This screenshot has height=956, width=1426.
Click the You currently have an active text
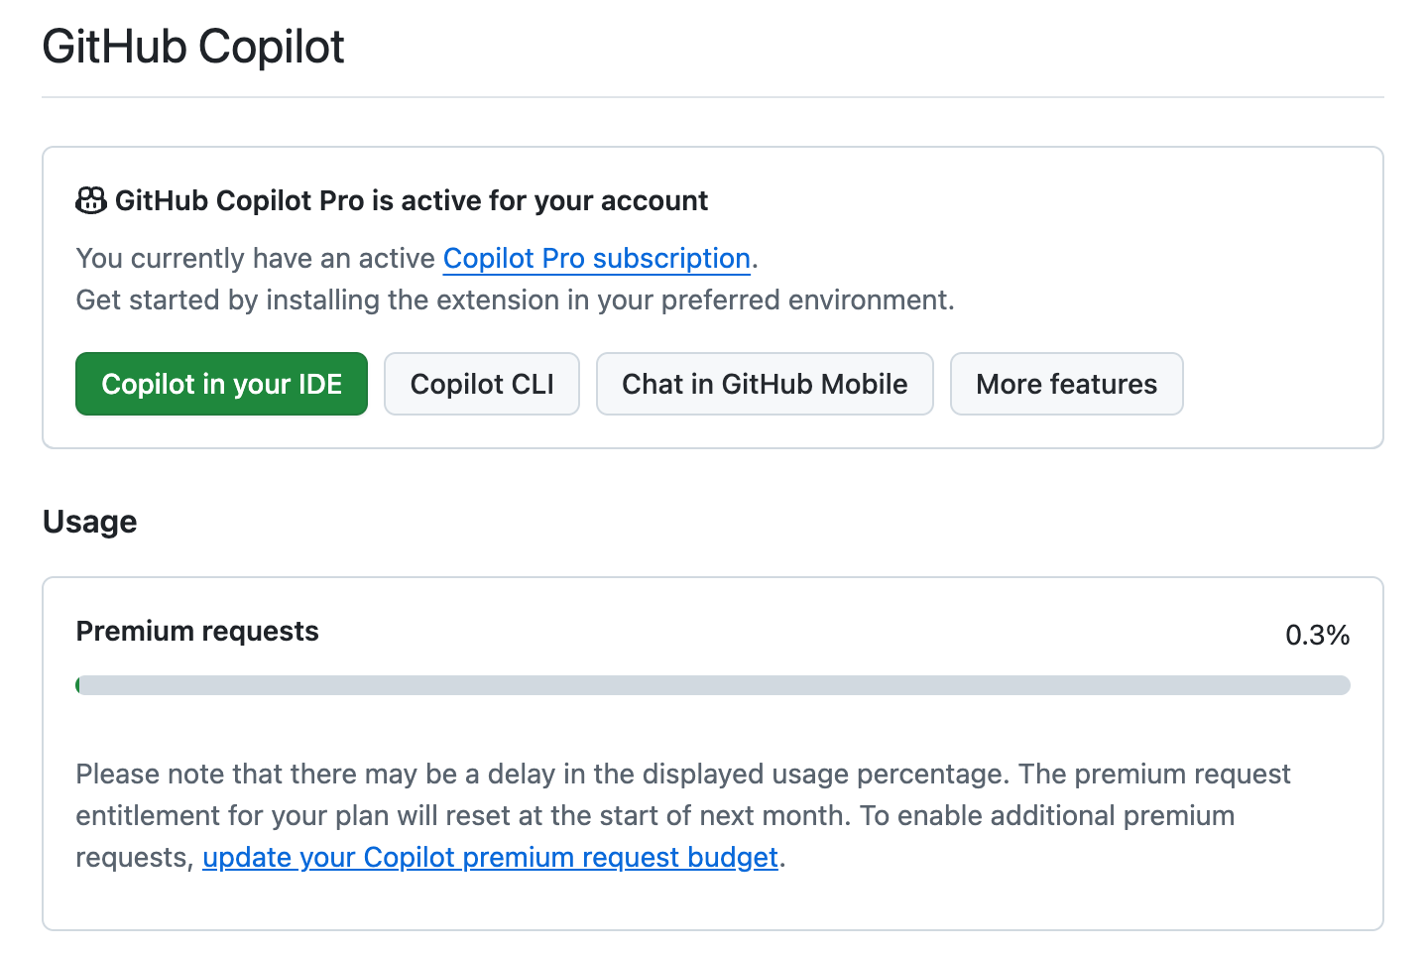point(256,258)
